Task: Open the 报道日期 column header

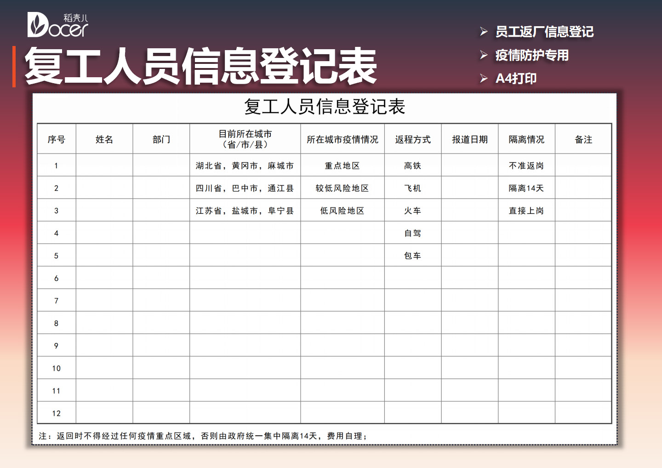Action: point(469,139)
